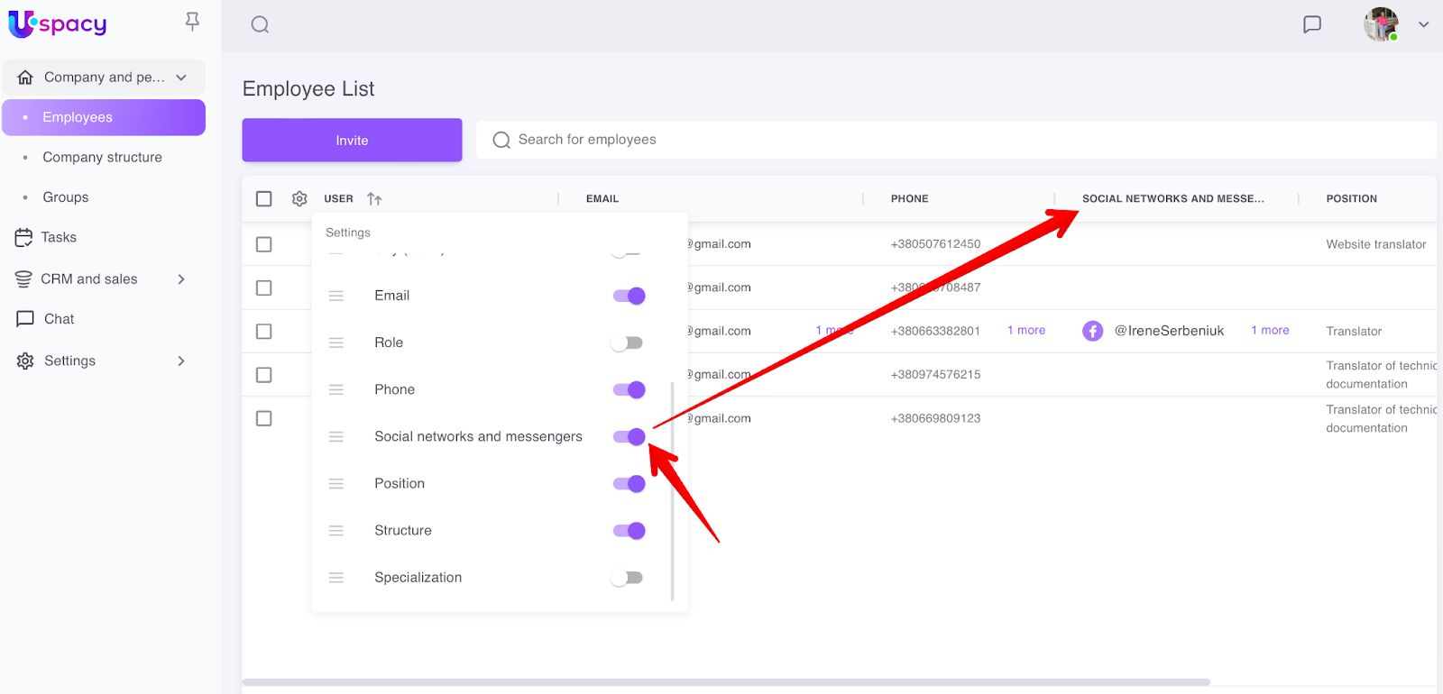Click the search magnifier icon in top bar
This screenshot has height=694, width=1443.
(x=260, y=24)
